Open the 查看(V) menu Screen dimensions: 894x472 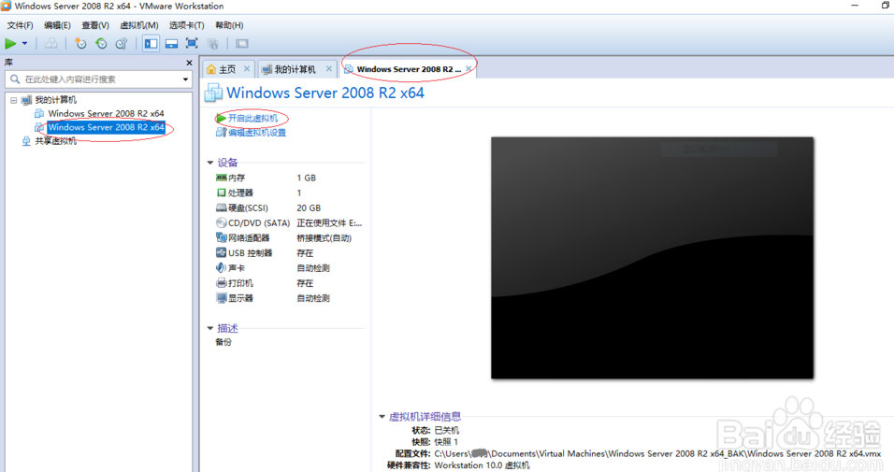point(95,25)
